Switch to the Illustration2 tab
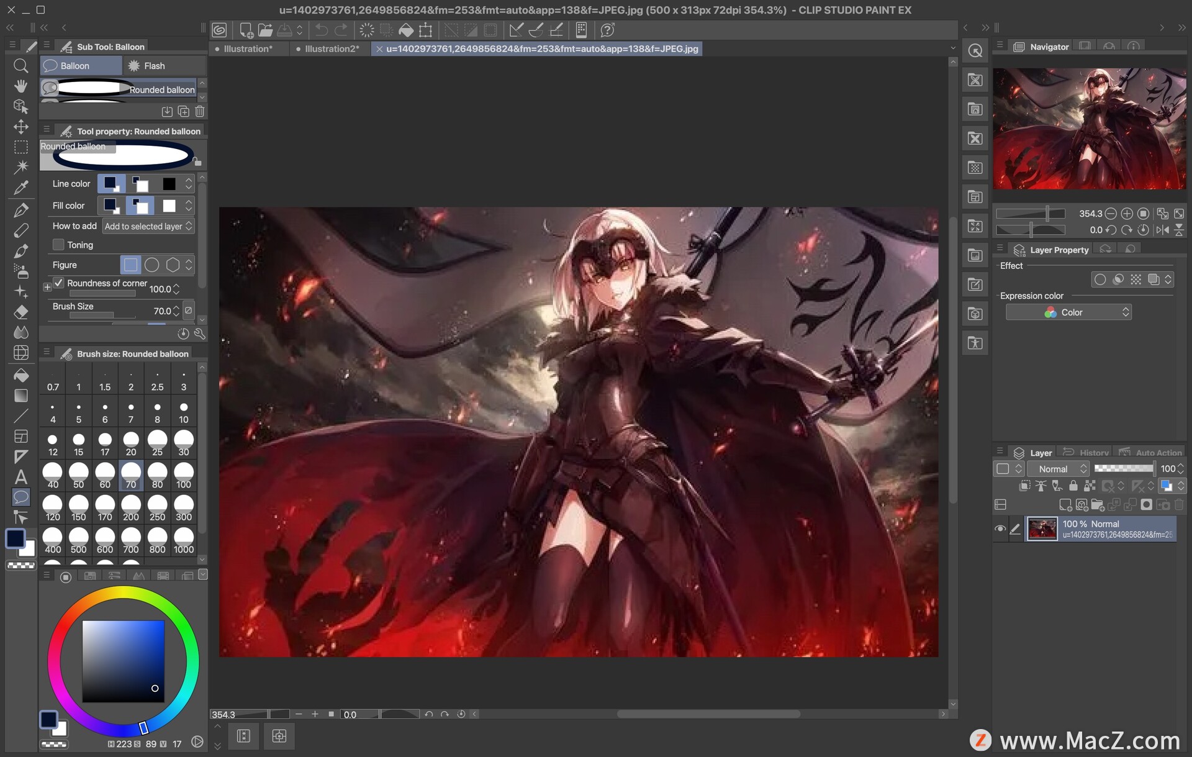The height and width of the screenshot is (757, 1192). click(x=331, y=48)
